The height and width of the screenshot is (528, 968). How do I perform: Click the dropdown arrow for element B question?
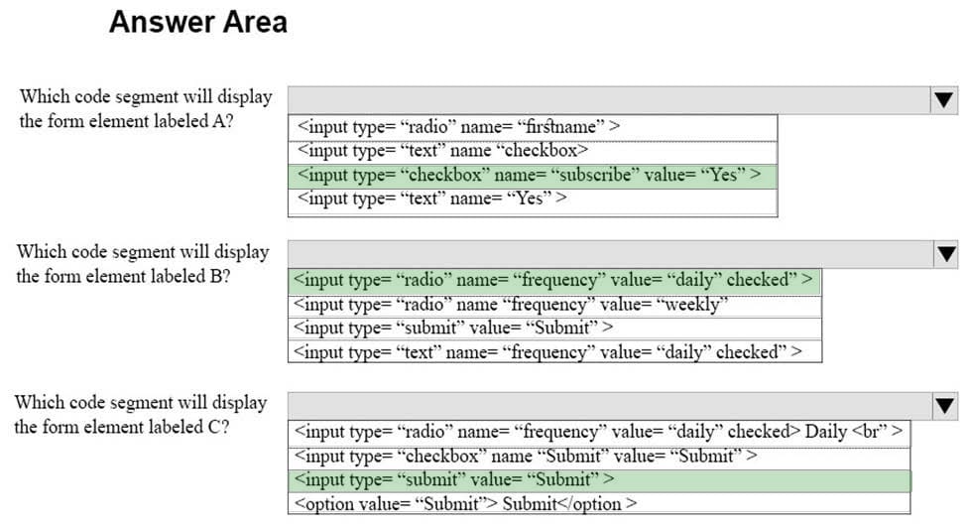pos(946,254)
